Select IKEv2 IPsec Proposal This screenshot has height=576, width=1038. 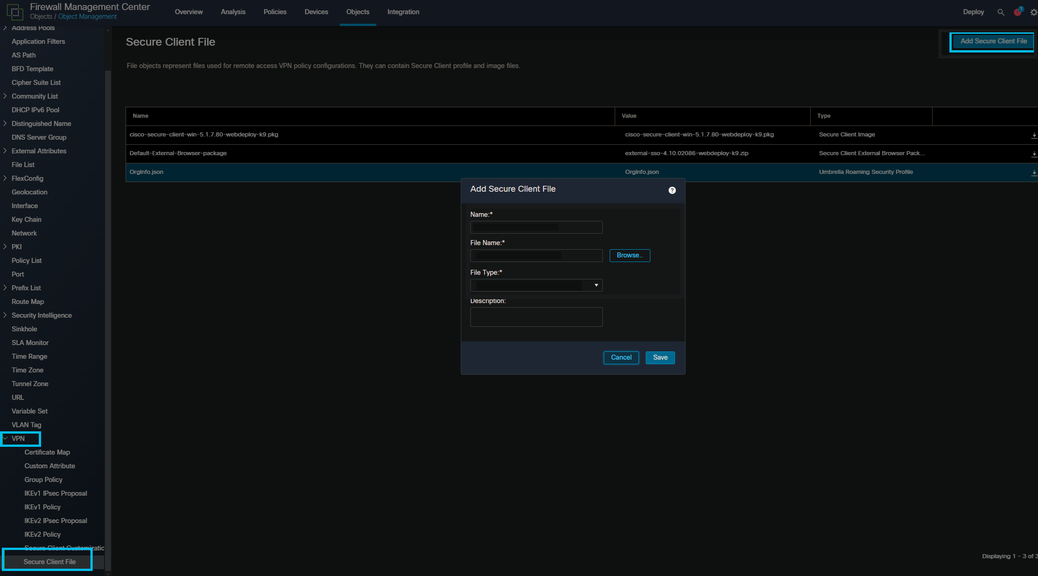56,520
